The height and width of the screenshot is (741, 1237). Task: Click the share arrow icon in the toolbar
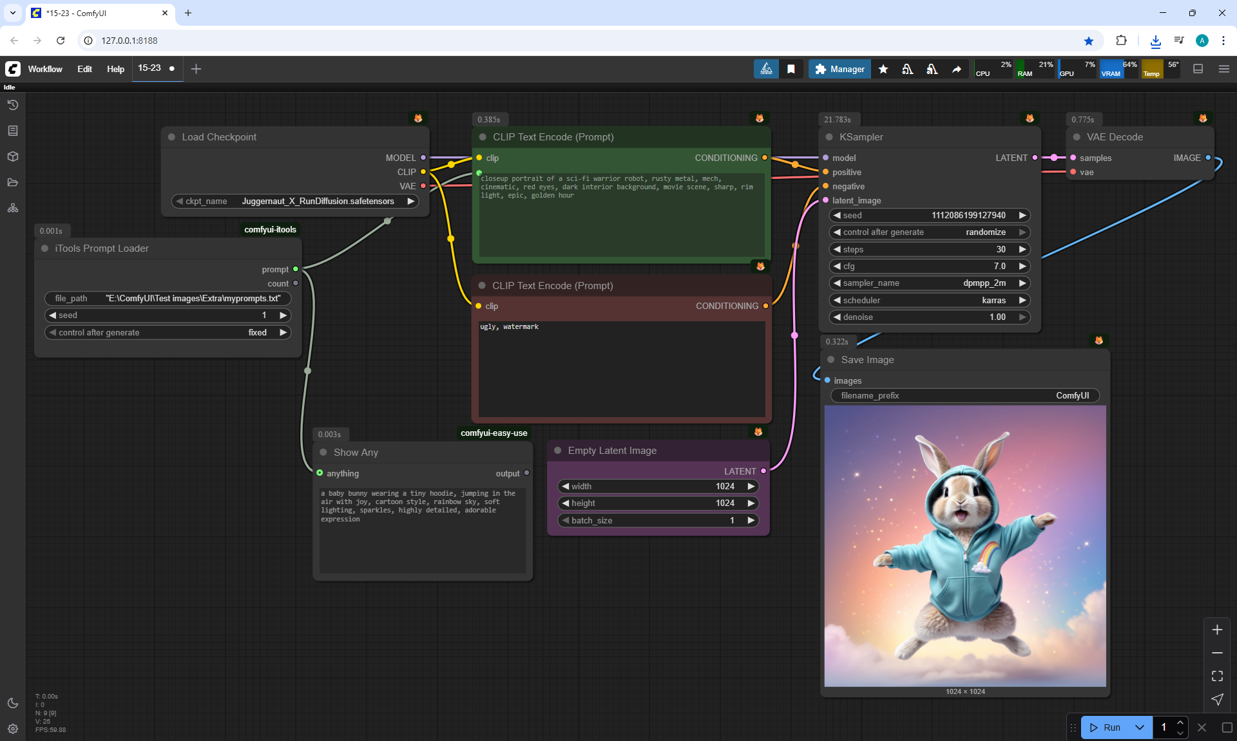pos(957,69)
